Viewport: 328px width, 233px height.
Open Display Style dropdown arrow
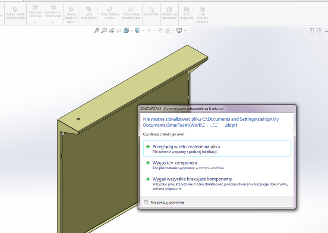point(143,31)
